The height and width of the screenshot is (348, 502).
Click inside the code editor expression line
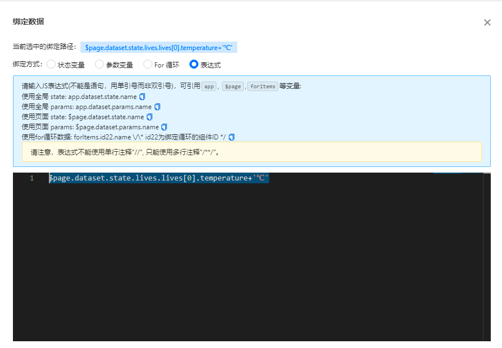coord(159,178)
